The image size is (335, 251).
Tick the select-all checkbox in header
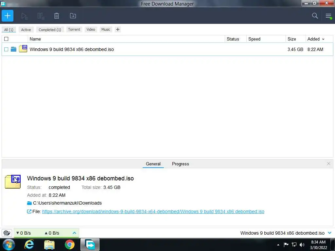point(6,39)
